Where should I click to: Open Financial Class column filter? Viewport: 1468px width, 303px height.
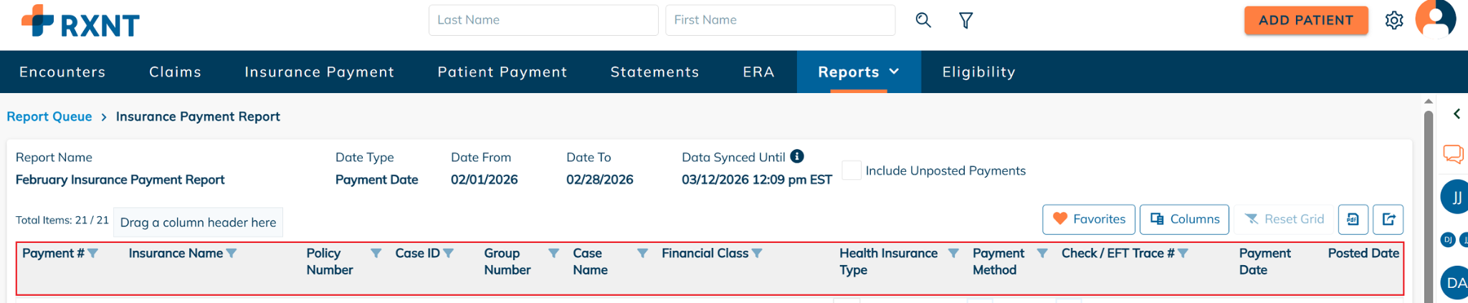point(757,253)
